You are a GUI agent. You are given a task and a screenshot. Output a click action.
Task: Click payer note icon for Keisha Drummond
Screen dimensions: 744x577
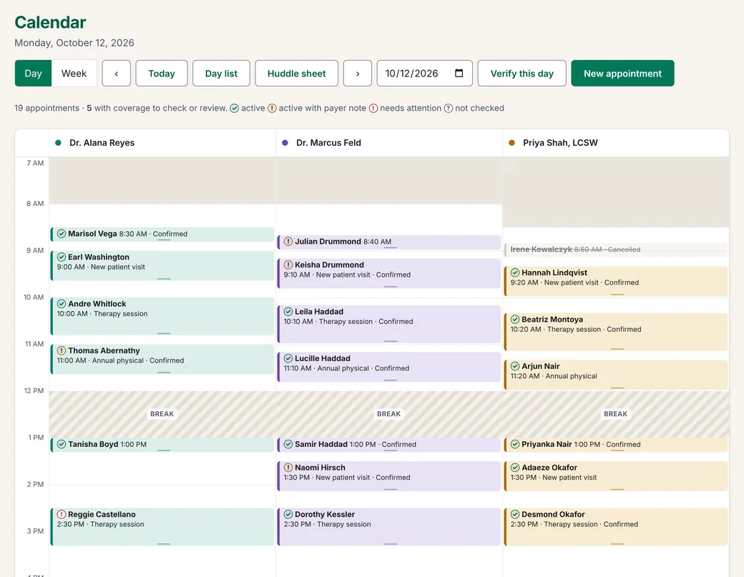[x=288, y=265]
